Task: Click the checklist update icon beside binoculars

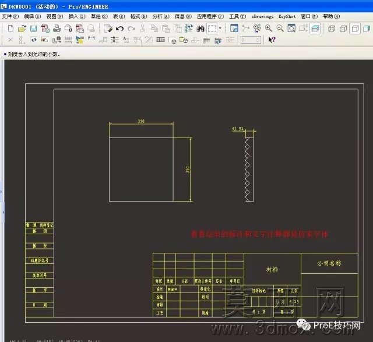Action: pyautogui.click(x=188, y=29)
